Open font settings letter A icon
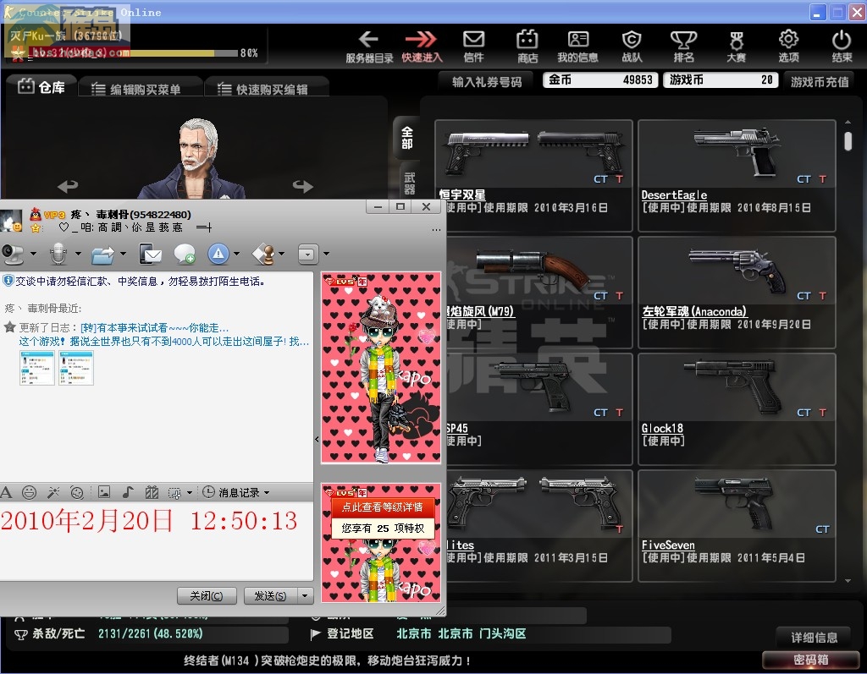 tap(6, 492)
